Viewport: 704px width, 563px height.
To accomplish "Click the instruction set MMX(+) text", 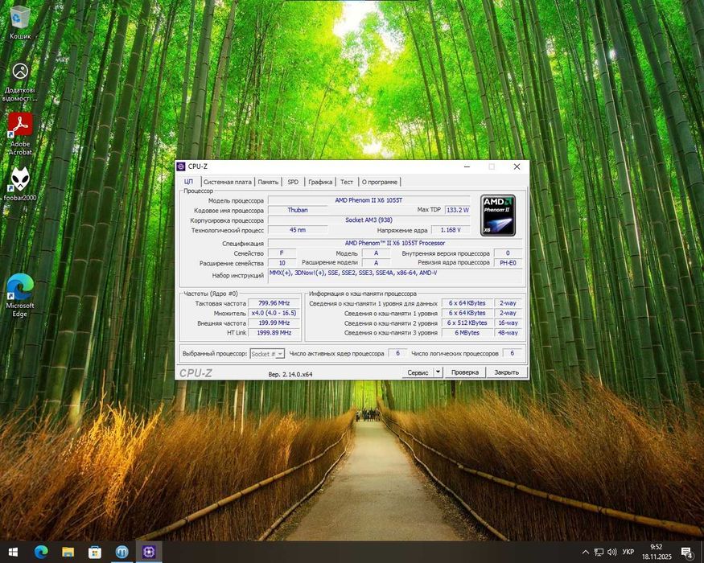I will 353,273.
